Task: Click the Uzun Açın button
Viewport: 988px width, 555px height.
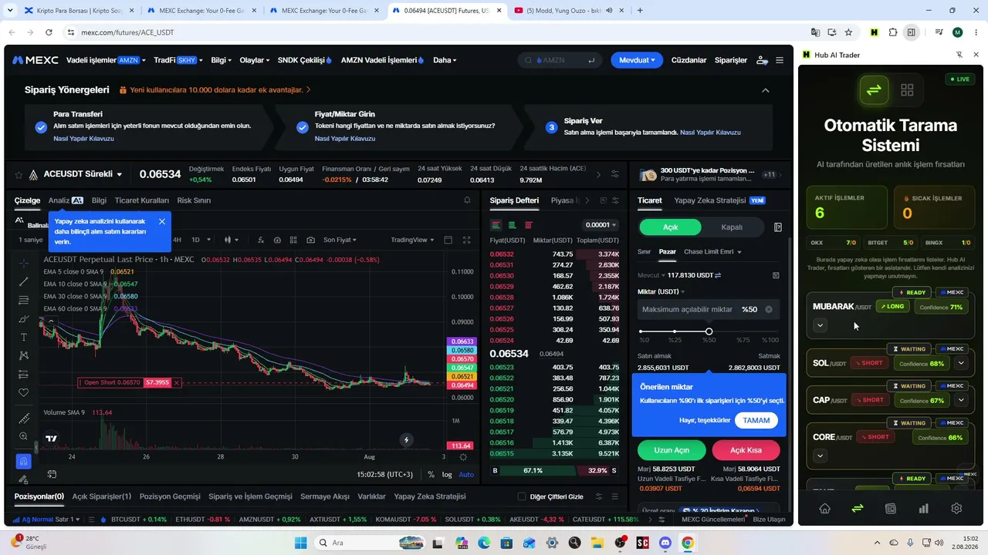Action: point(672,450)
